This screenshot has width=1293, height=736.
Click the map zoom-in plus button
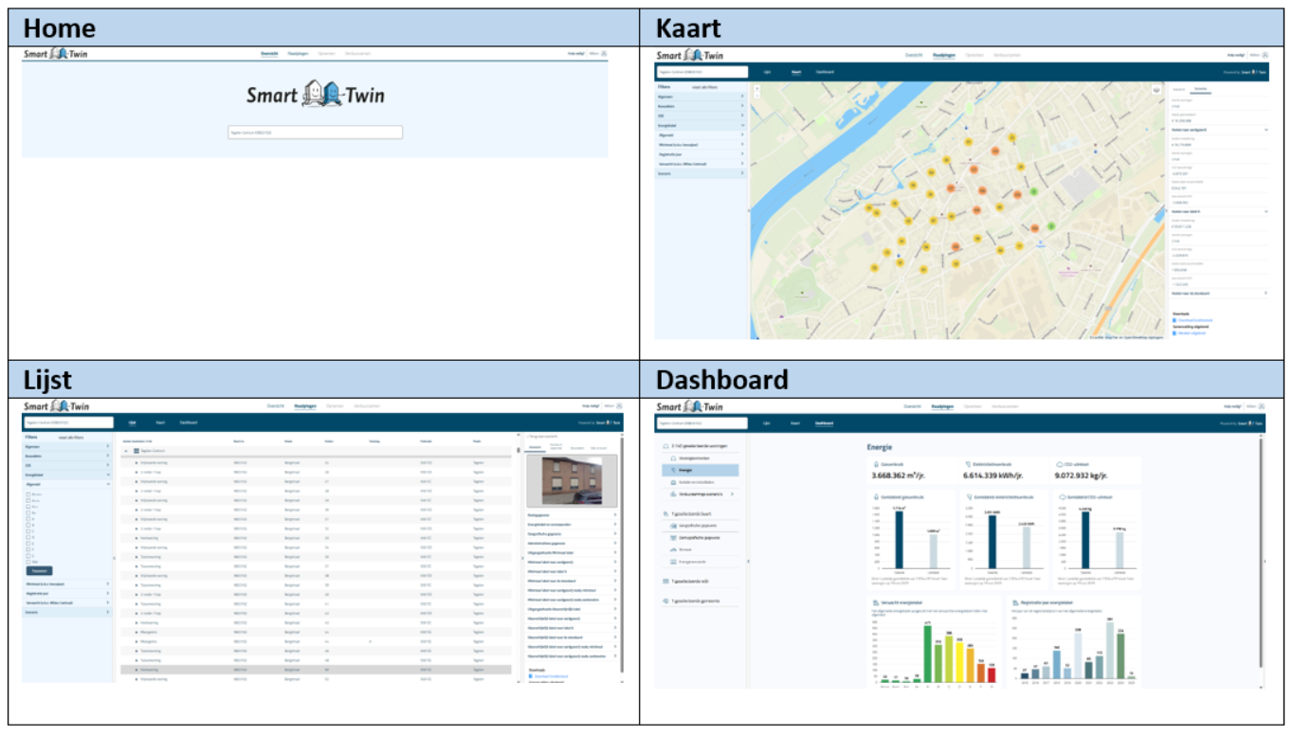point(756,87)
